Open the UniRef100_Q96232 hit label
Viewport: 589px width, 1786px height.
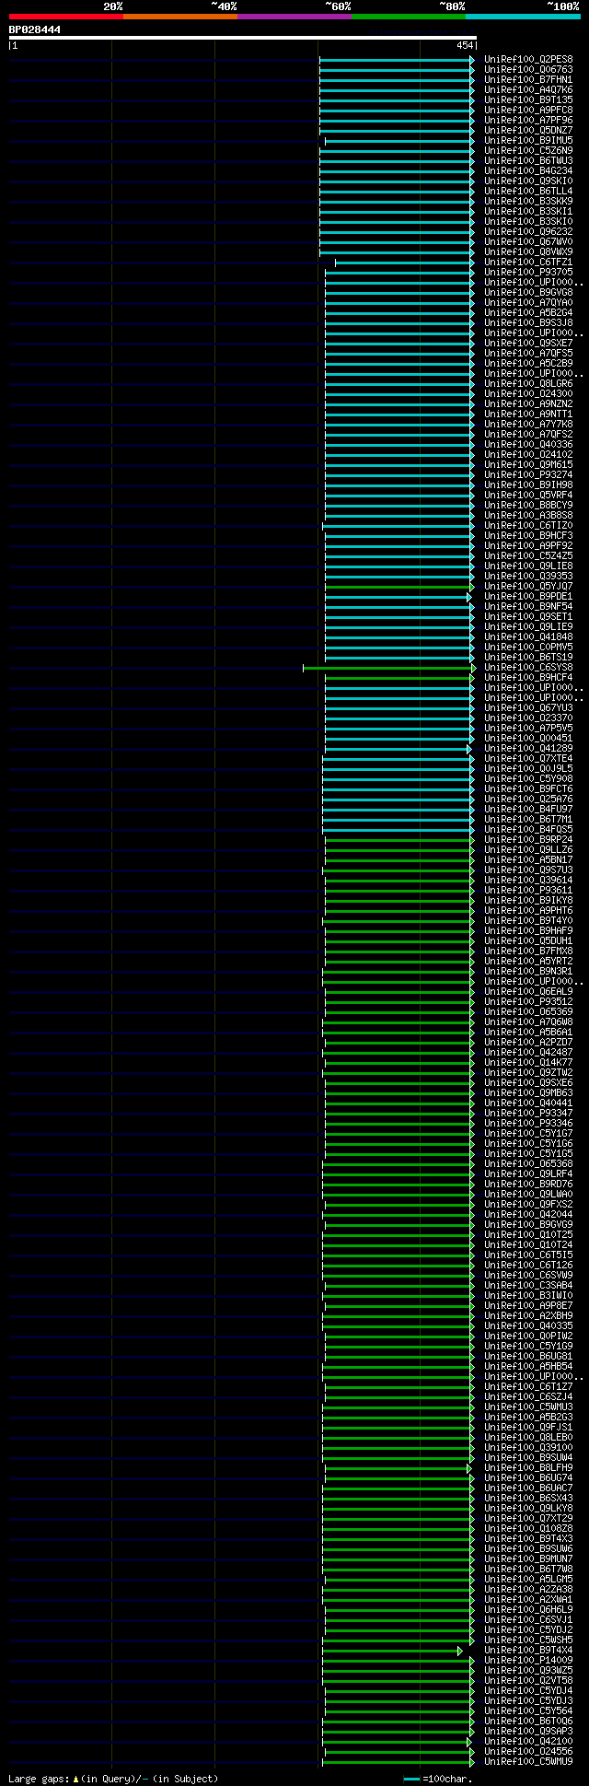[x=528, y=232]
